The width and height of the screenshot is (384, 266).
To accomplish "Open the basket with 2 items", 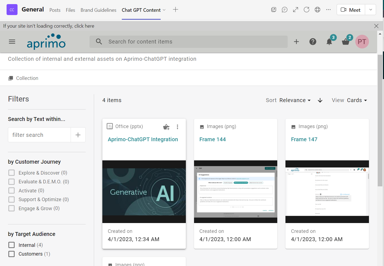I will coord(345,42).
